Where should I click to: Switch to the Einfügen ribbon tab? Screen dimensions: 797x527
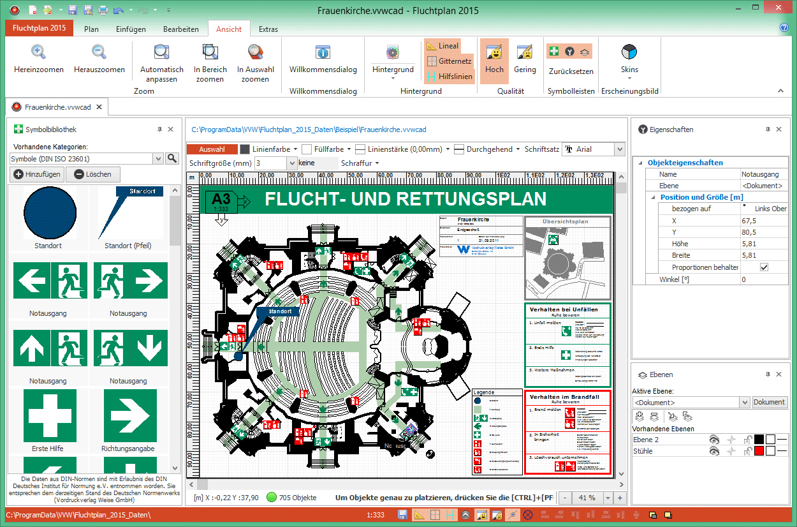point(131,29)
